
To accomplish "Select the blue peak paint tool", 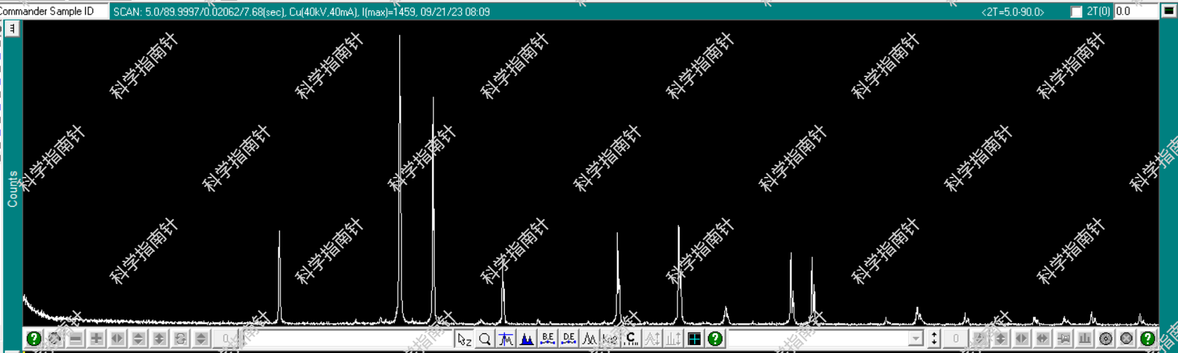I will (x=527, y=339).
